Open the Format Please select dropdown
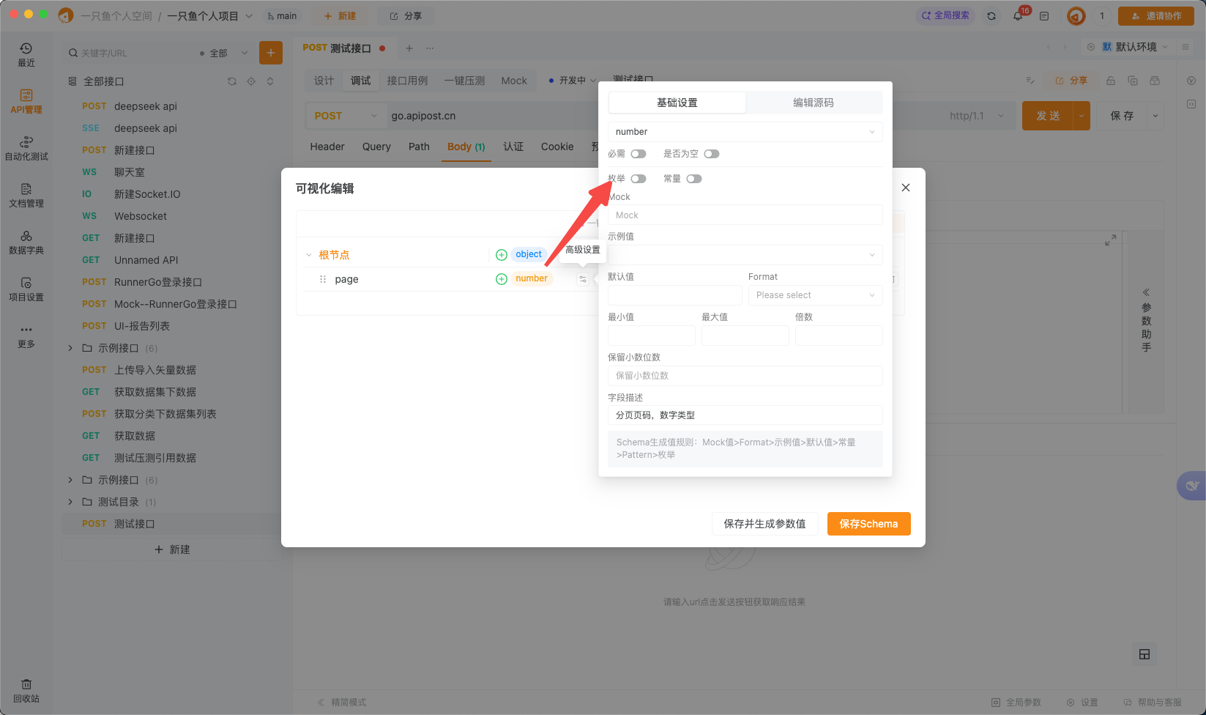The image size is (1206, 715). click(814, 294)
